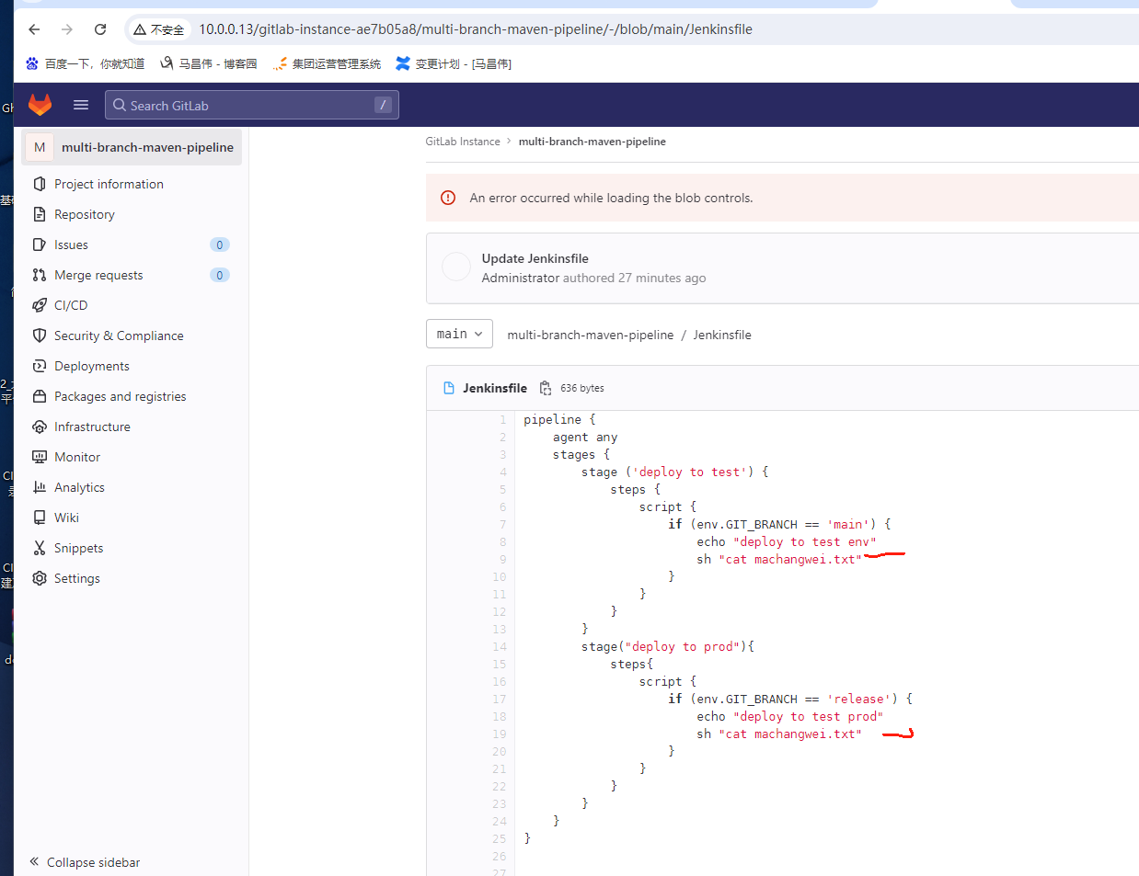Screen dimensions: 1139x876
Task: Copy file path with clipboard icon
Action: [545, 388]
